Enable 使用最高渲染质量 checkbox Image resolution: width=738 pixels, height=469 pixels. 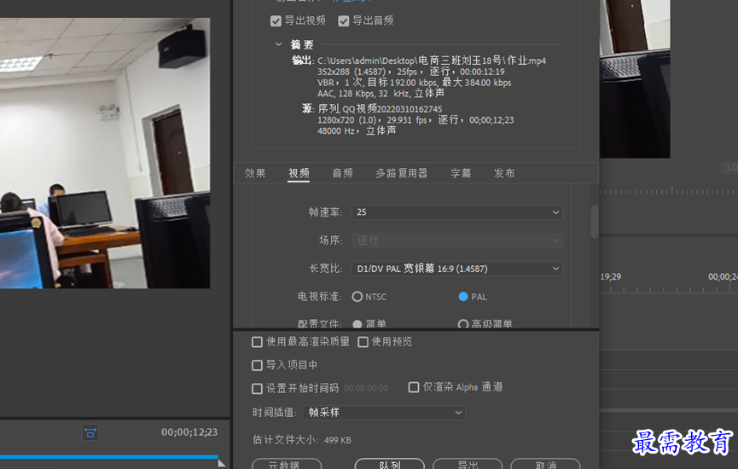(257, 342)
